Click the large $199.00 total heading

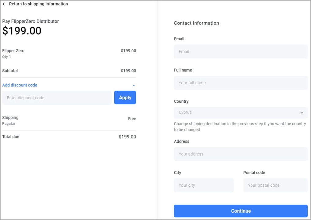(22, 31)
